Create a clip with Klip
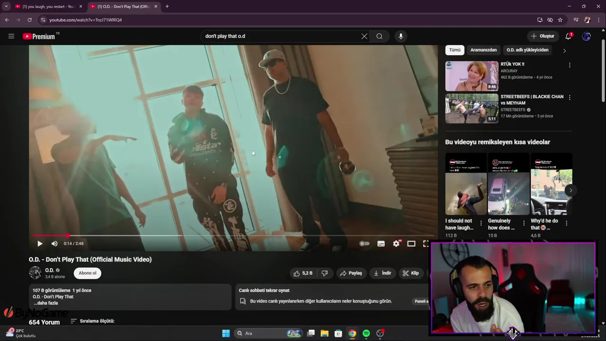606x341 pixels. tap(410, 273)
